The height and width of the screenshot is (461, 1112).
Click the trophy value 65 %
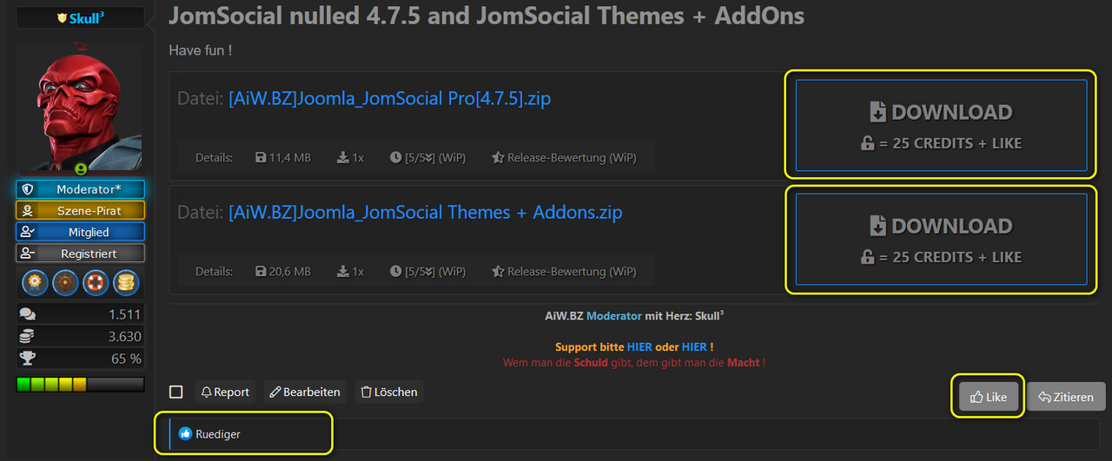coord(127,359)
